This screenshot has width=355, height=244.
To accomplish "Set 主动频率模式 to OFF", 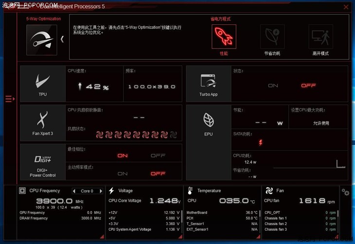I will pos(158,174).
